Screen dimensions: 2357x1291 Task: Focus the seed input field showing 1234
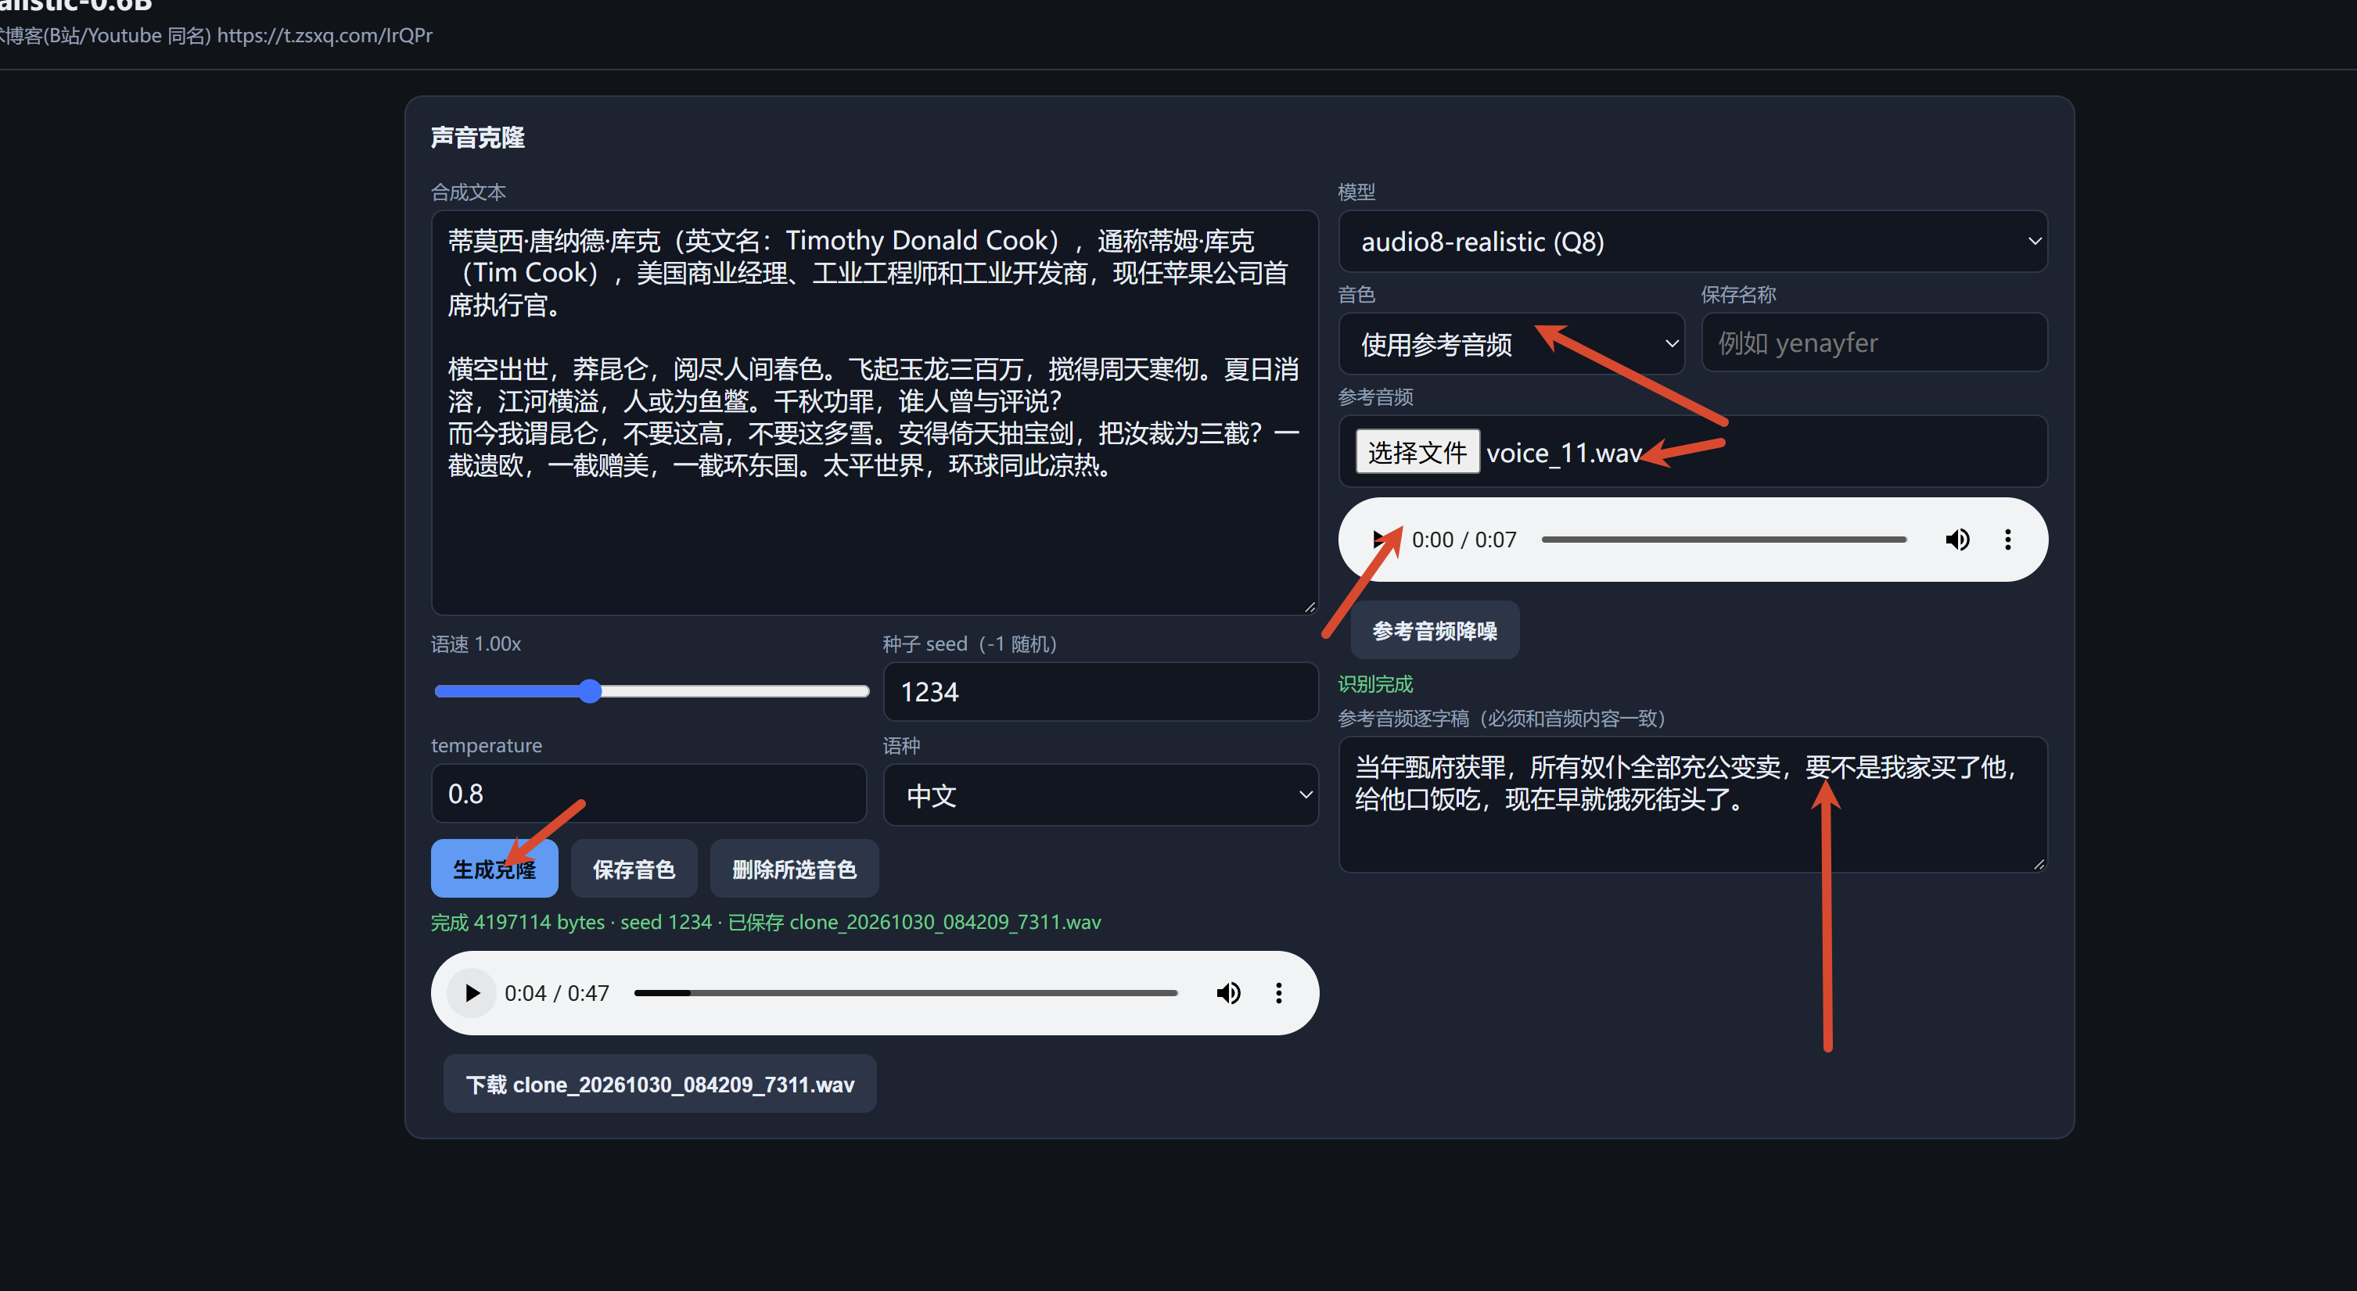(x=1101, y=692)
